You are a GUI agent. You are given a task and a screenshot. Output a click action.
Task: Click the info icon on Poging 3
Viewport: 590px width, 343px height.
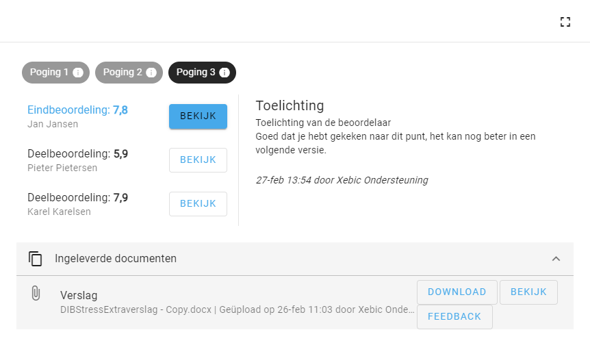click(x=225, y=73)
